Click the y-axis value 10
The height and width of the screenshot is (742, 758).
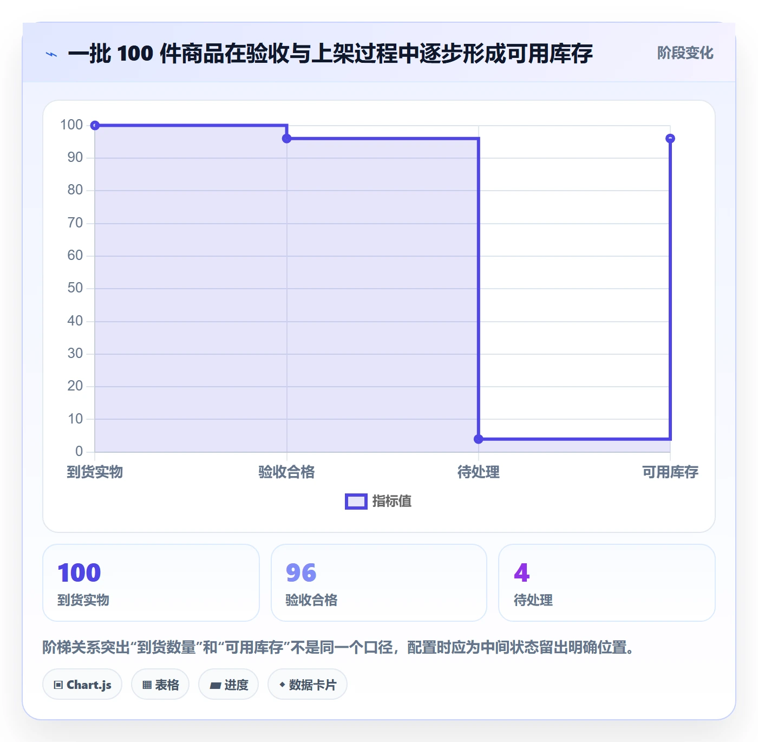[75, 419]
